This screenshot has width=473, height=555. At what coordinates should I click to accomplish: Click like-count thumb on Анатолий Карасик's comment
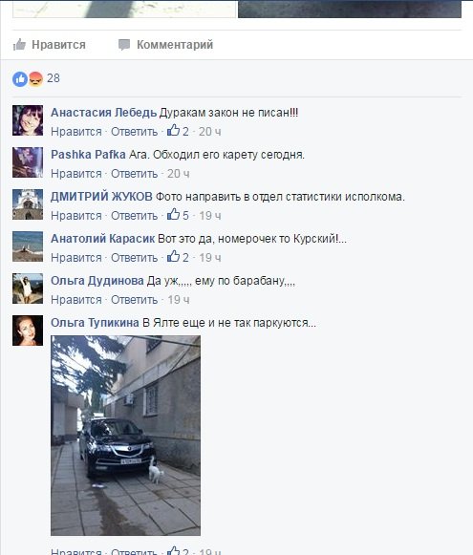174,256
